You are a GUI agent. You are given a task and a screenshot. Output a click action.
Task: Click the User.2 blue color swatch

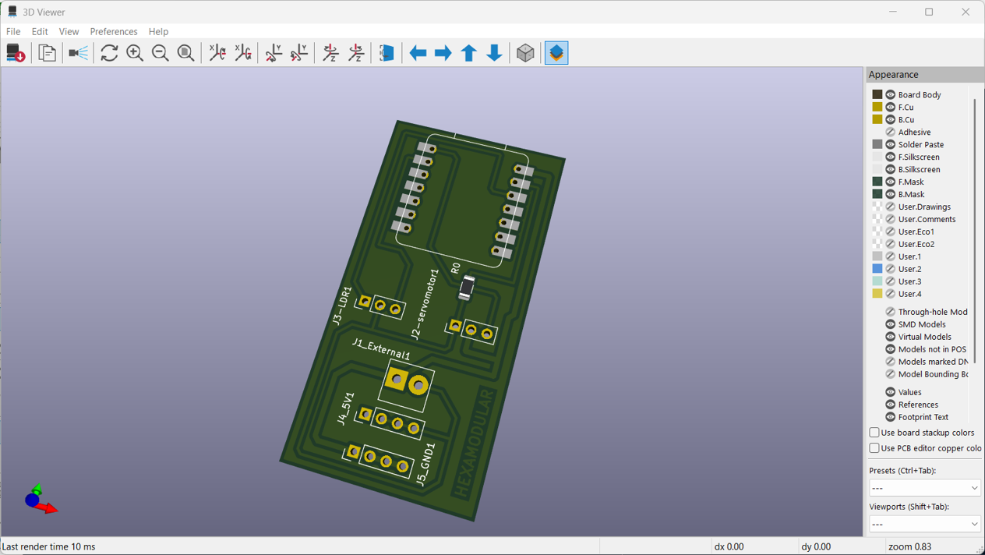877,269
